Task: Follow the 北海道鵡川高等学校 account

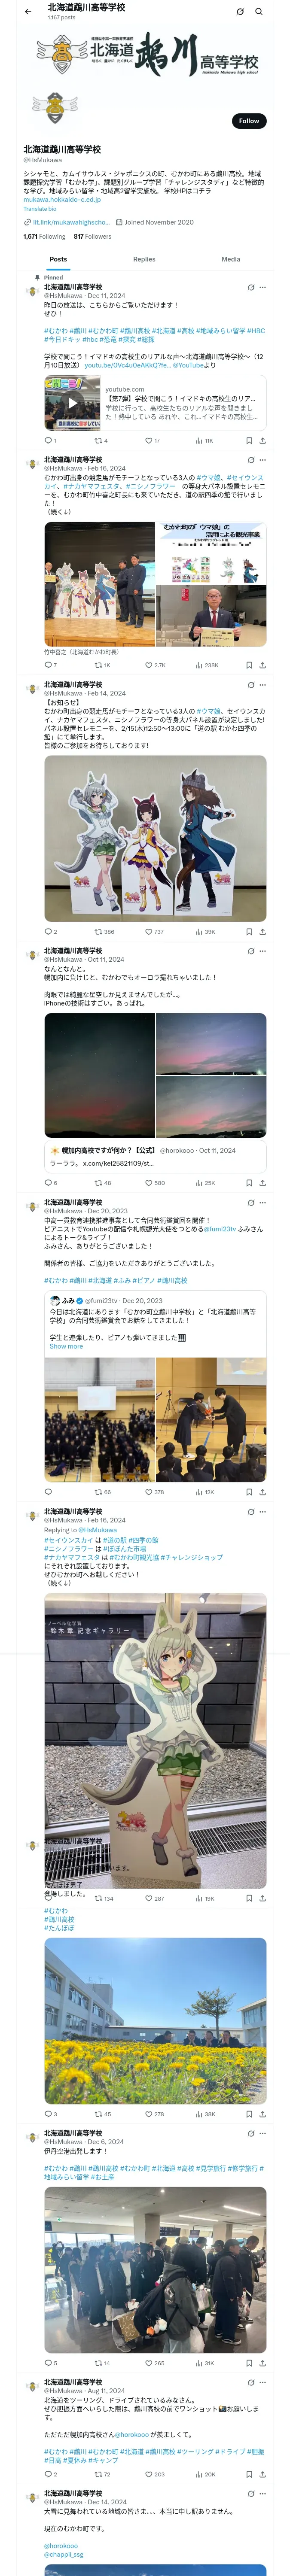Action: 249,121
